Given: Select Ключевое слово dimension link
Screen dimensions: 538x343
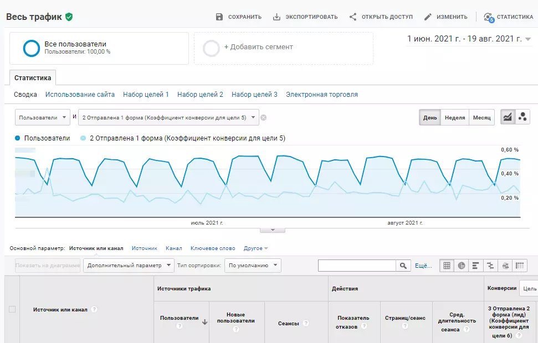Looking at the screenshot, I should click(x=213, y=248).
